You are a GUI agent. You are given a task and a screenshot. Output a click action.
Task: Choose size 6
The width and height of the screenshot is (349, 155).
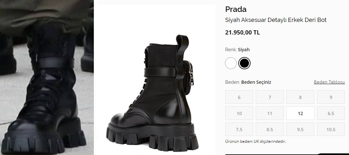pyautogui.click(x=239, y=97)
